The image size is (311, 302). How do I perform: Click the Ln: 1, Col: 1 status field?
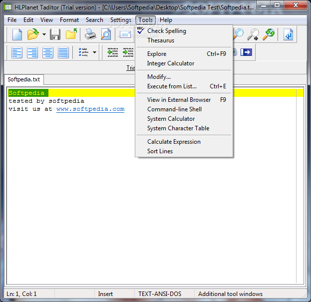pos(21,294)
